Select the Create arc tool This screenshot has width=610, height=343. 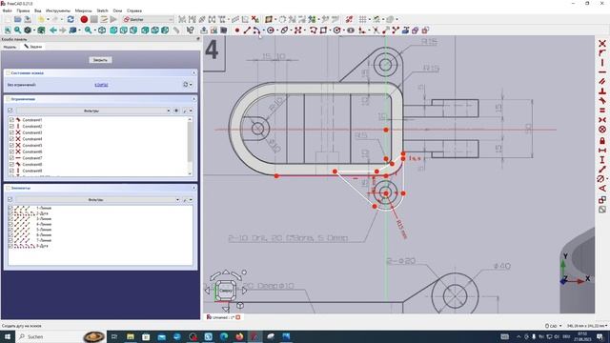tap(256, 30)
